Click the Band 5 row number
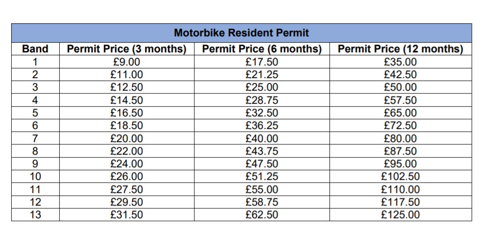484x237 pixels. (x=35, y=113)
